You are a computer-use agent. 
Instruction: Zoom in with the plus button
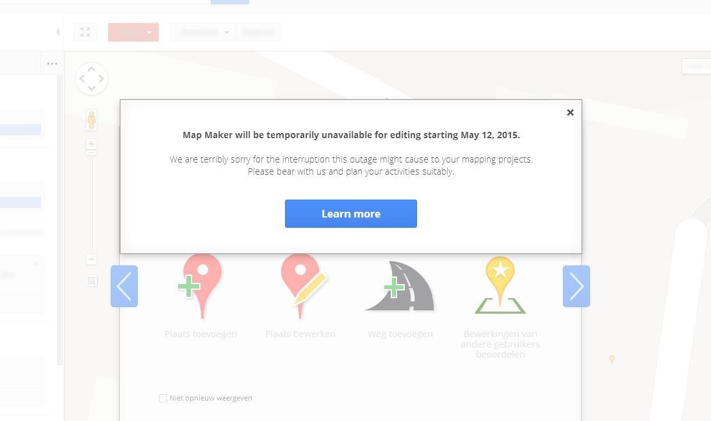click(92, 144)
